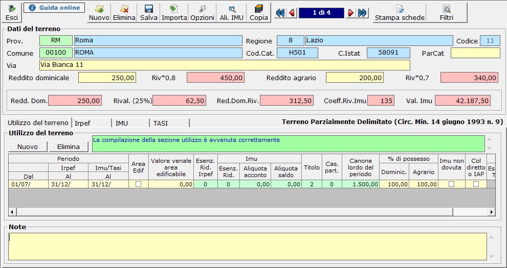Click the Elimina toolbar icon

coord(124,12)
